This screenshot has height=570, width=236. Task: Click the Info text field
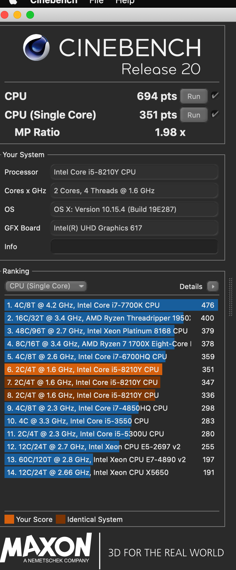pyautogui.click(x=134, y=247)
